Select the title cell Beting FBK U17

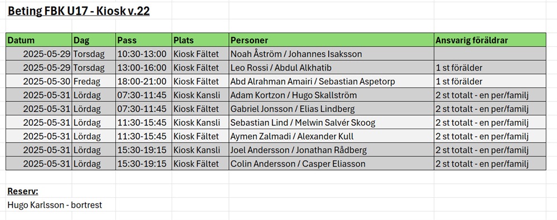(x=79, y=11)
